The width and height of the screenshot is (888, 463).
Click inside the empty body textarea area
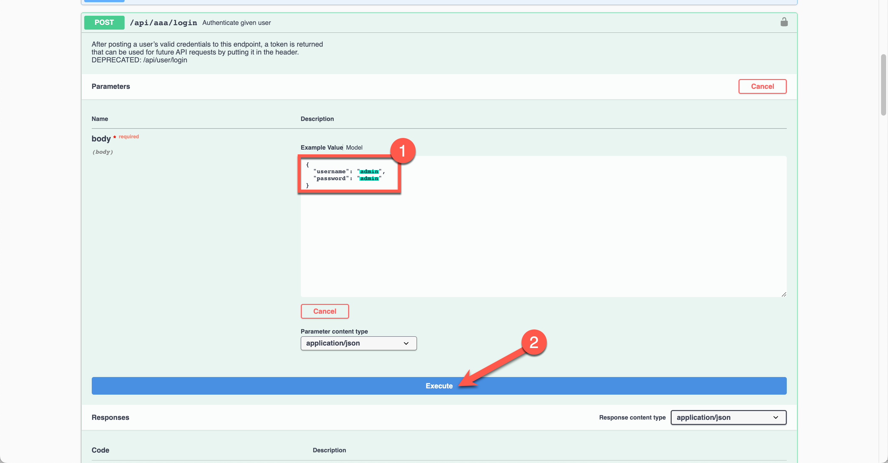pos(543,241)
